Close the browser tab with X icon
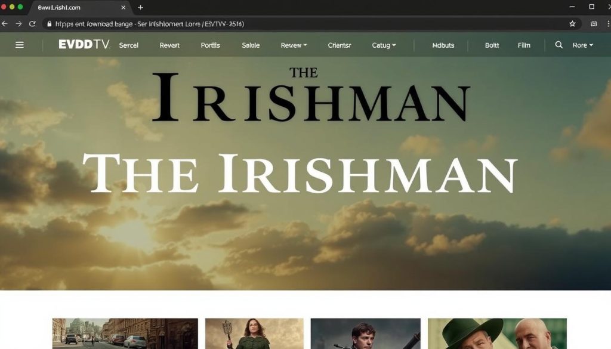 [x=123, y=7]
